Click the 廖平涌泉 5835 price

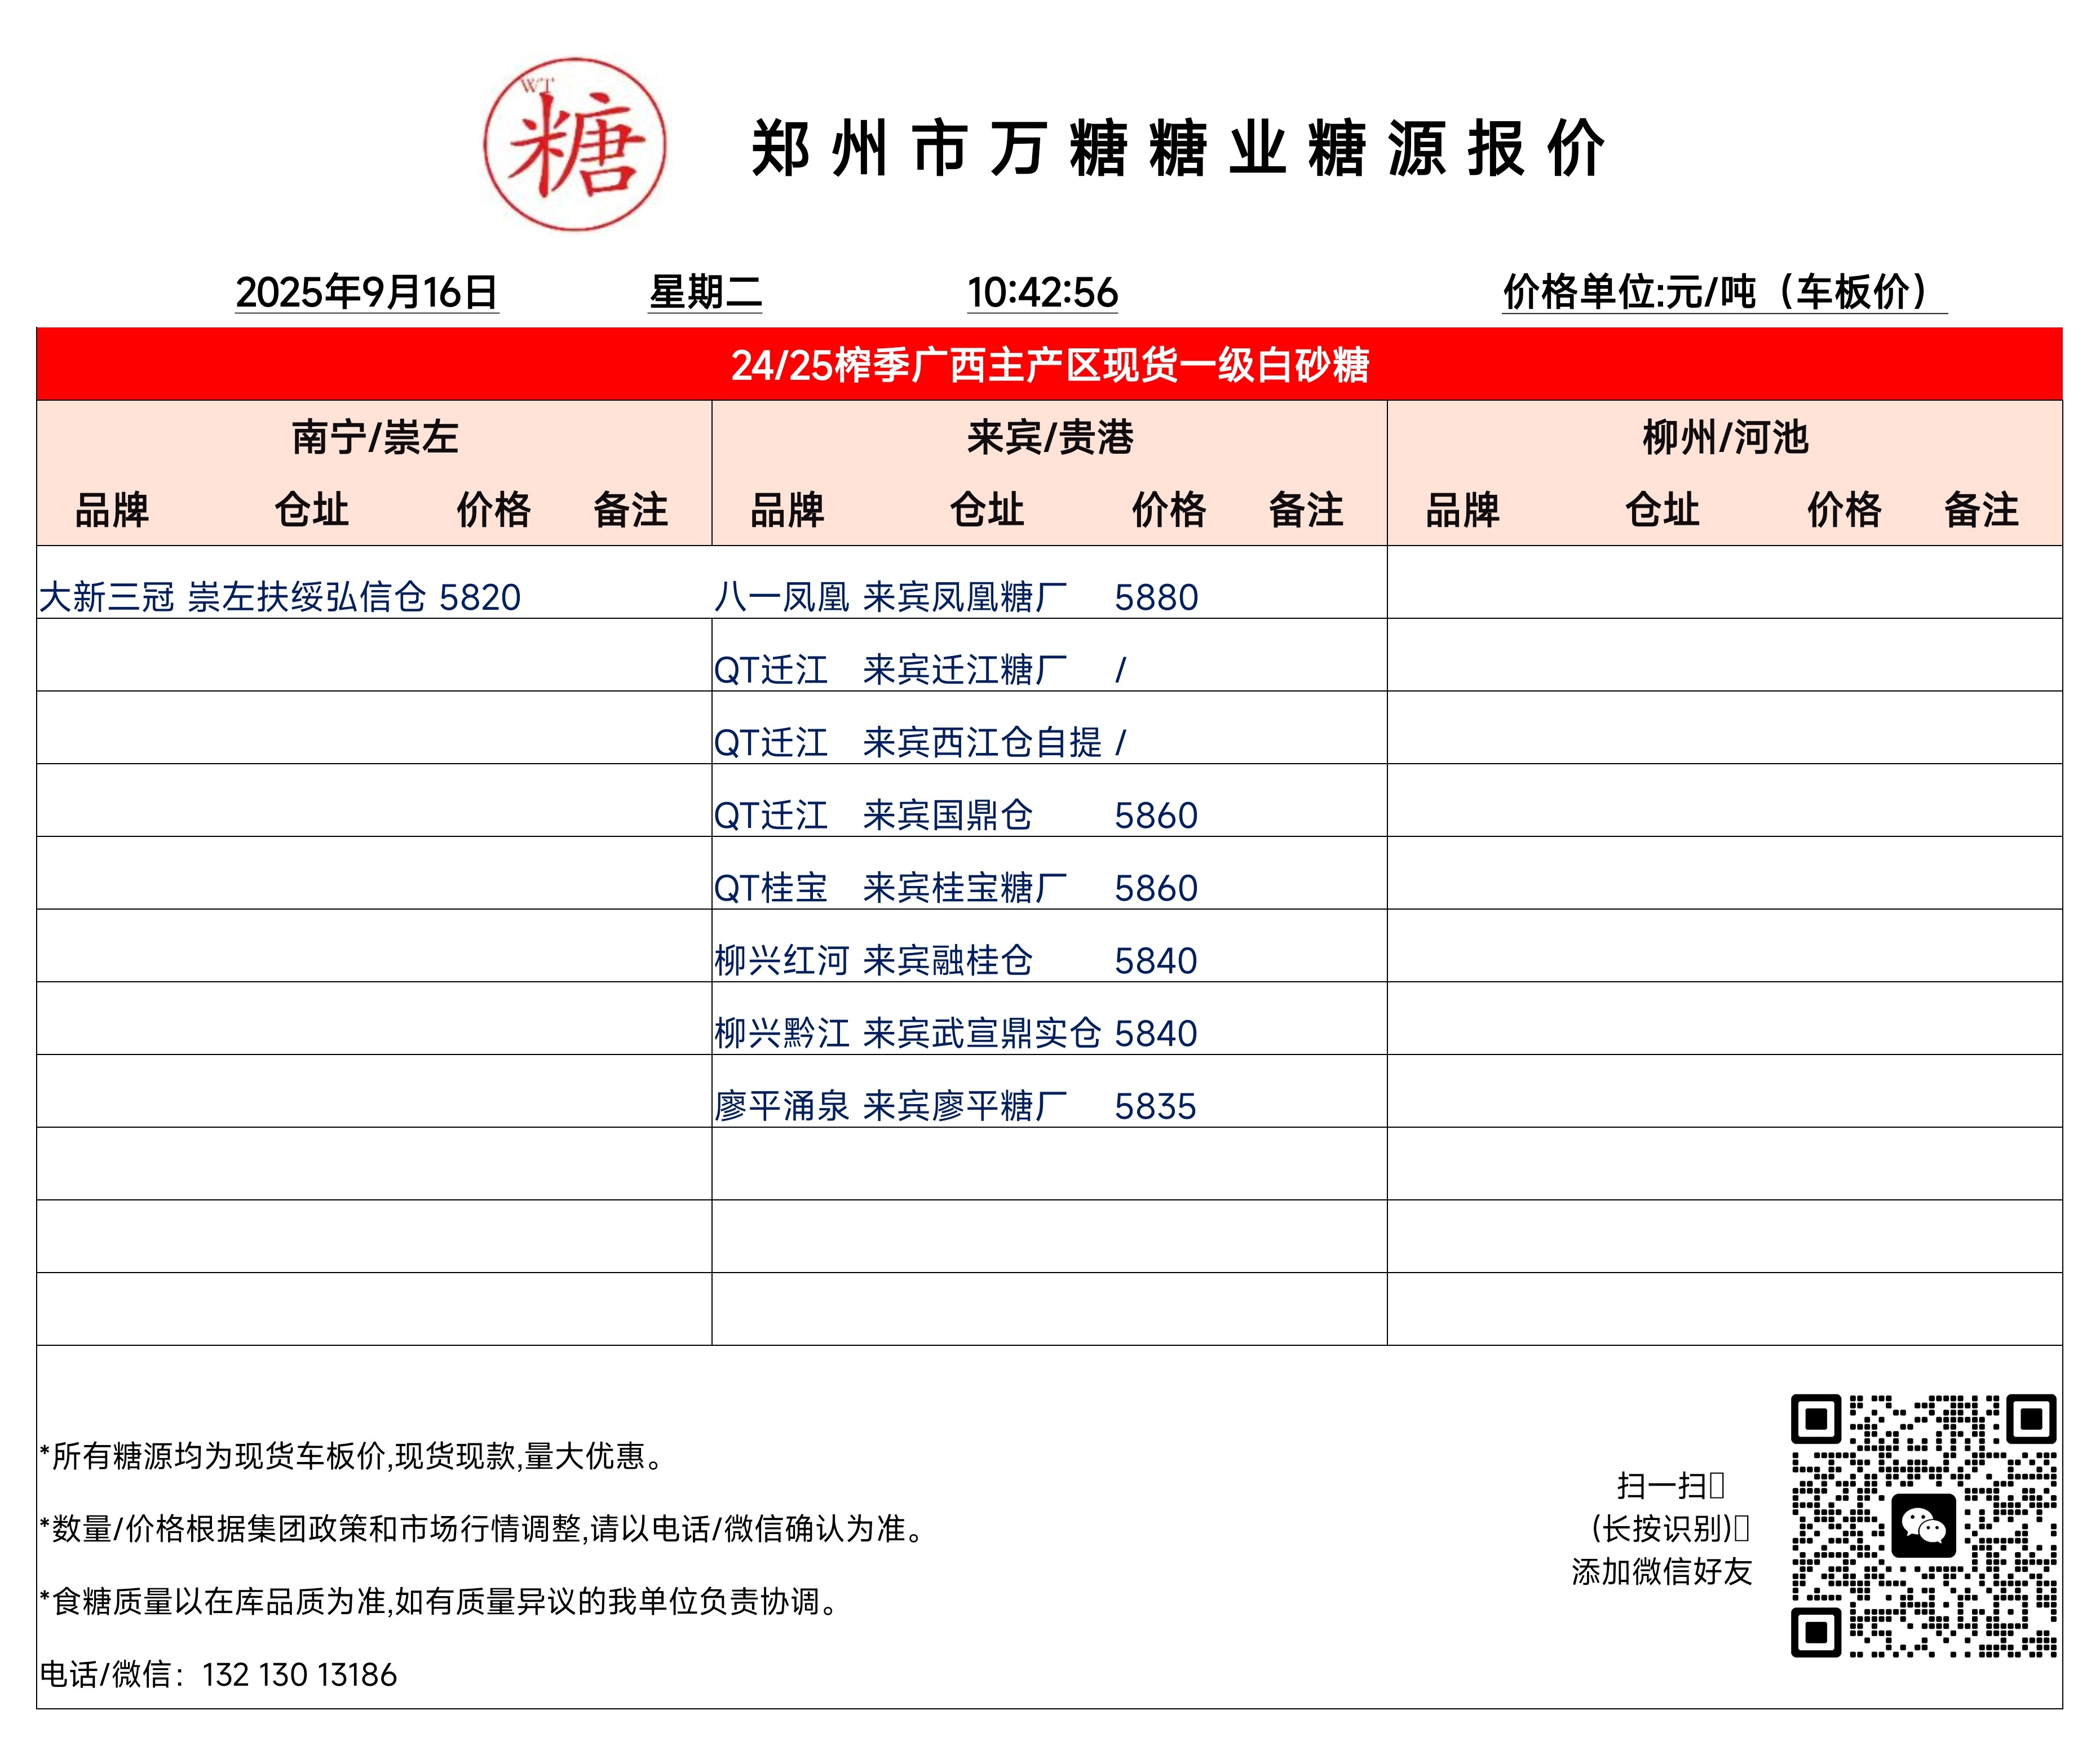pos(1155,1106)
